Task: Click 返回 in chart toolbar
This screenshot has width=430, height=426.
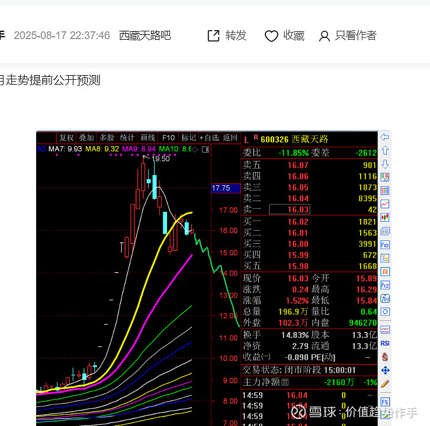Action: 230,137
